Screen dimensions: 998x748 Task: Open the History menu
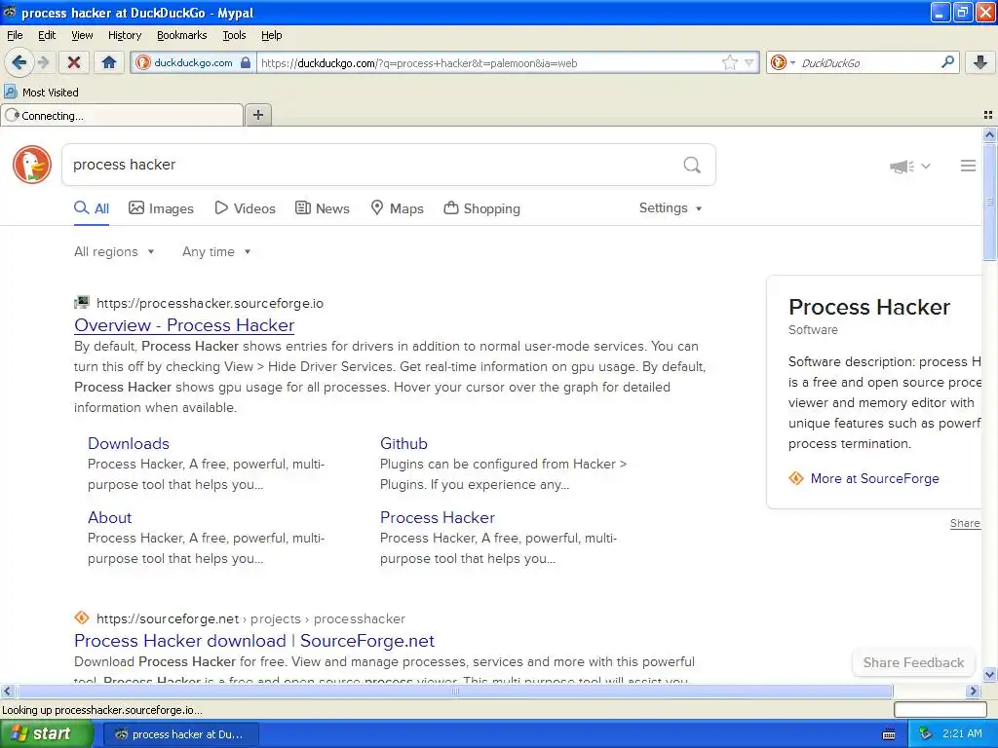[125, 35]
